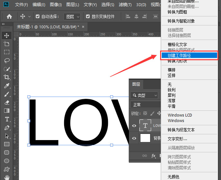The height and width of the screenshot is (180, 221).
Task: Choose 创建工作路径 from context menu
Action: pyautogui.click(x=179, y=55)
